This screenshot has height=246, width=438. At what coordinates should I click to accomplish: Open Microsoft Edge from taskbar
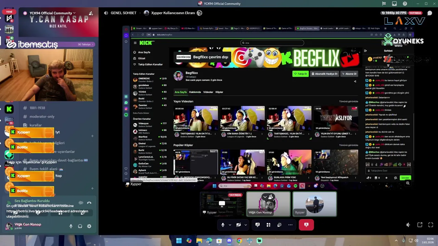pyautogui.click(x=209, y=241)
